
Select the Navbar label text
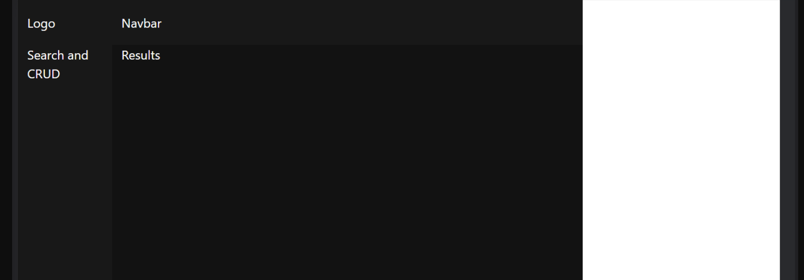[142, 23]
